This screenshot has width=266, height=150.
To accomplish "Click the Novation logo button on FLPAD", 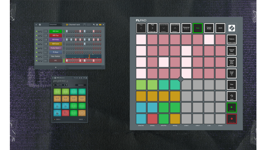I will click(x=232, y=28).
